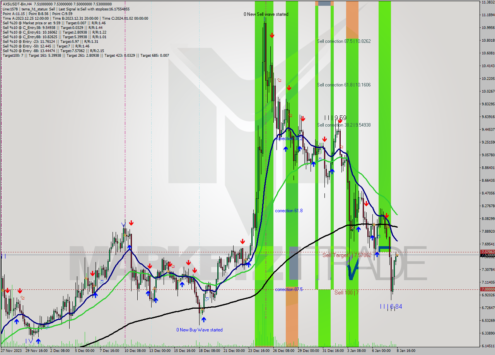495x355 pixels.
Task: Select 'Sell correction 61.8 | 10.1606' label
Action: point(344,85)
